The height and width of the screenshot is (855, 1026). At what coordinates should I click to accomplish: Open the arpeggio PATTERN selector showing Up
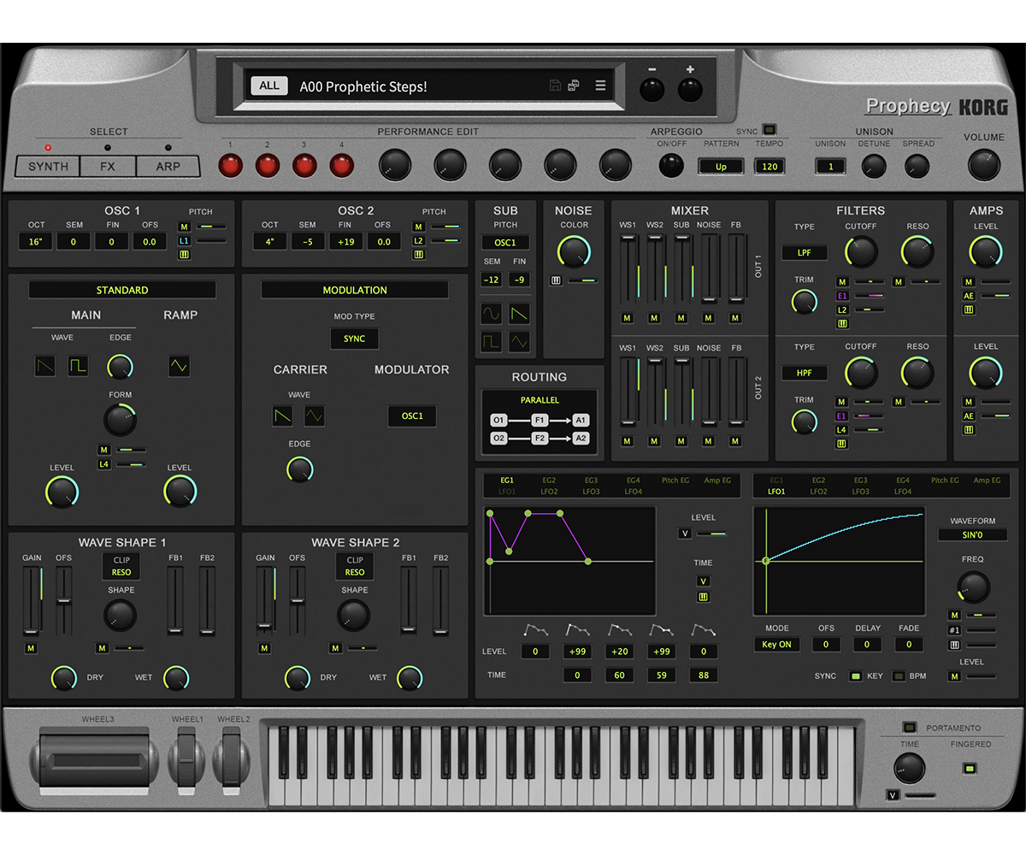click(x=721, y=167)
